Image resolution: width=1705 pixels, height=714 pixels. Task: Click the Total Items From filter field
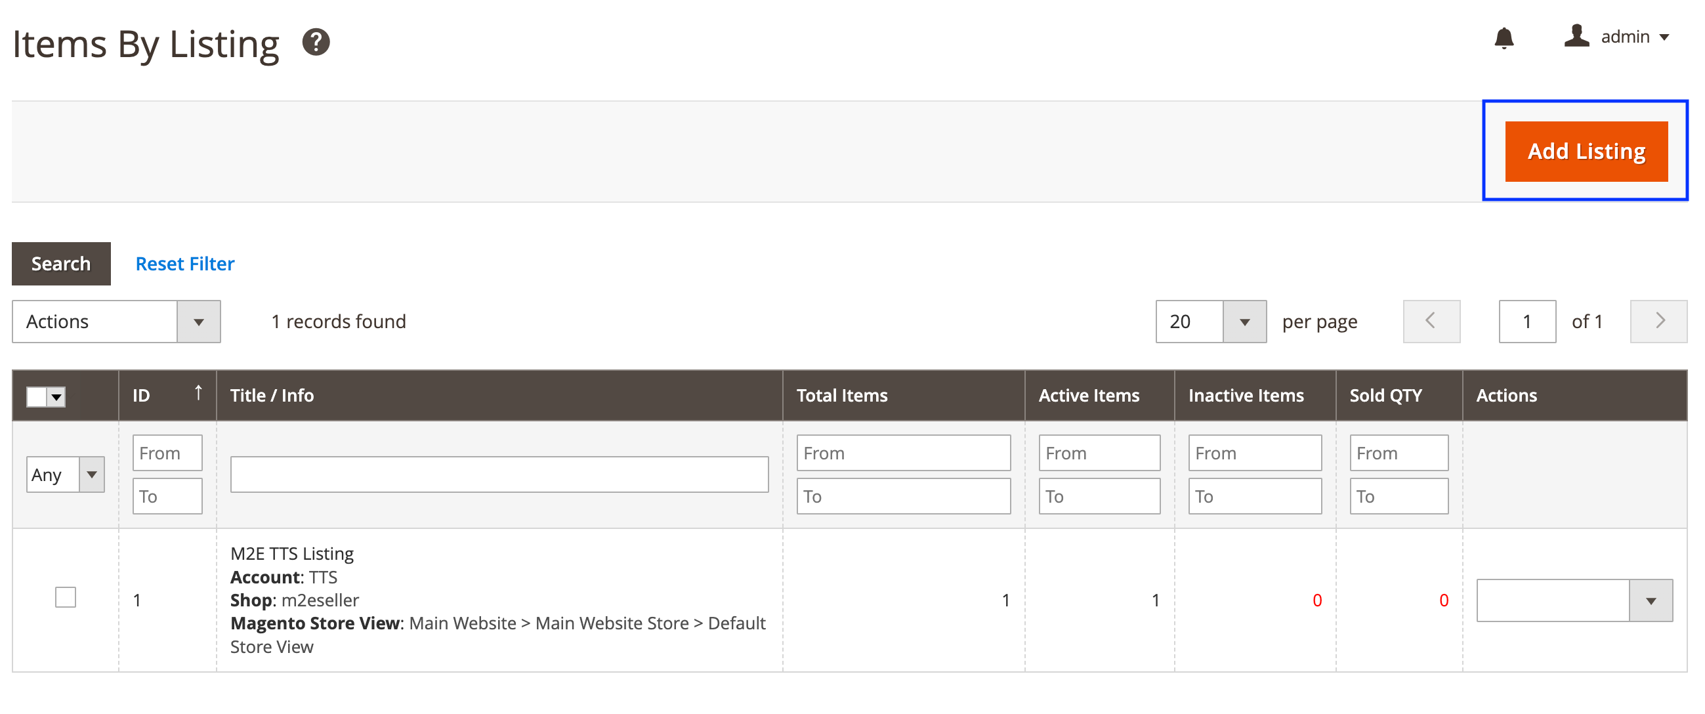coord(903,453)
